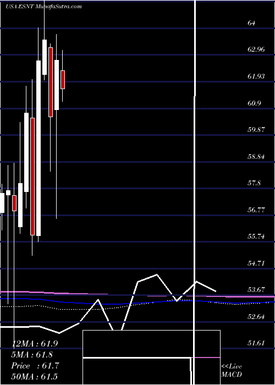275x385 pixels.
Task: Click the 64 price axis label
Action: (x=251, y=23)
